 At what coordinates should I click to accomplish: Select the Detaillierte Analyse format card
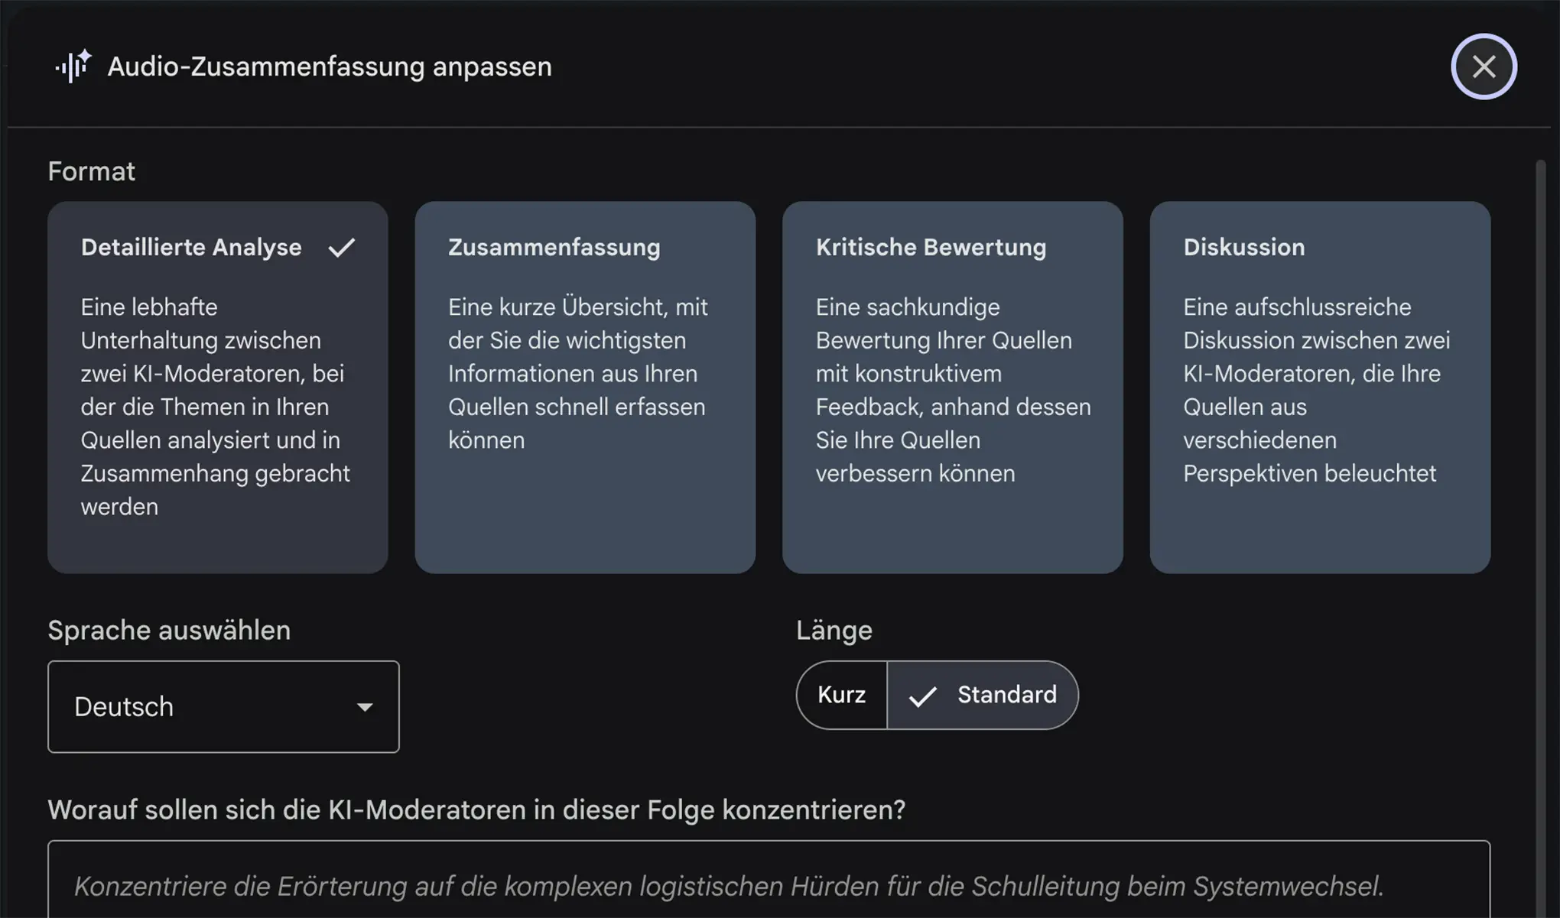pos(217,387)
